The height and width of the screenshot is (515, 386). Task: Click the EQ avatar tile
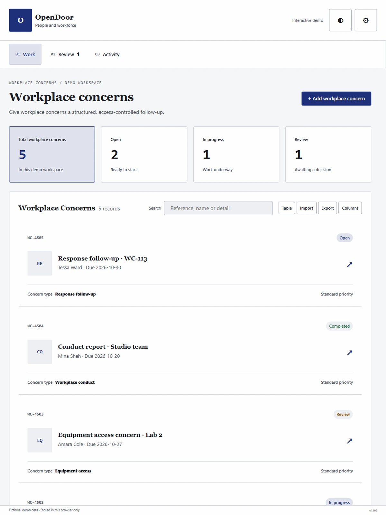[x=40, y=440]
